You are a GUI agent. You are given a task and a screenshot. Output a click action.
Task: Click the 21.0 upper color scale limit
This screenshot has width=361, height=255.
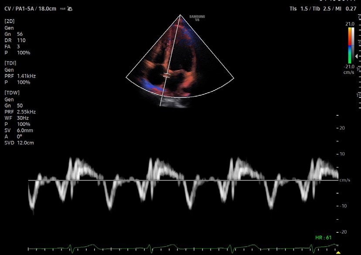(x=350, y=24)
